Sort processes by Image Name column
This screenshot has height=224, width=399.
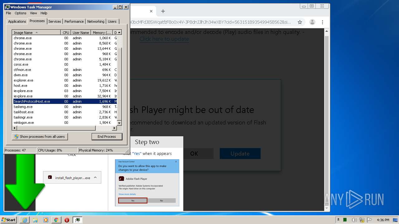click(x=36, y=32)
